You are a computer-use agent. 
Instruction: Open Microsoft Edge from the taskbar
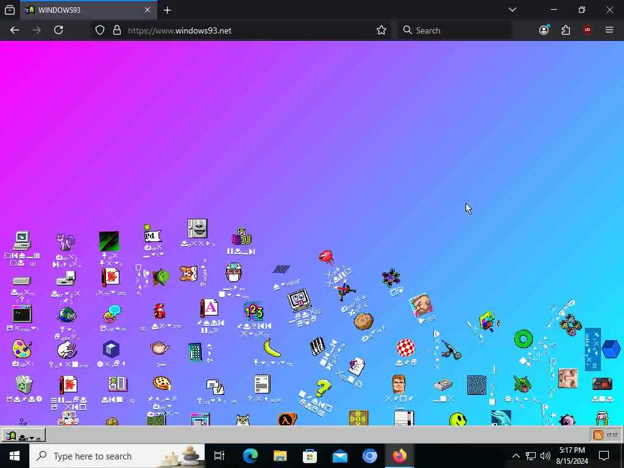250,456
